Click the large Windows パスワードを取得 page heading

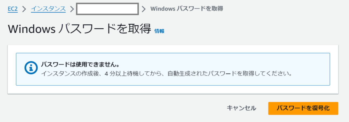[79, 29]
